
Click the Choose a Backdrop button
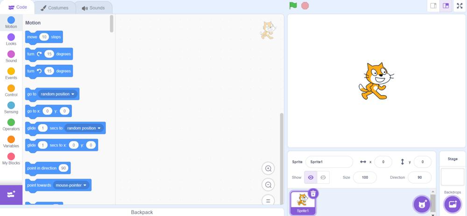point(453,204)
